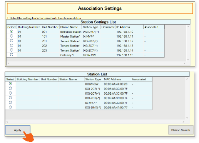Image resolution: width=199 pixels, height=143 pixels.
Task: Sort Station Settings List by Building Number
Action: coord(29,27)
